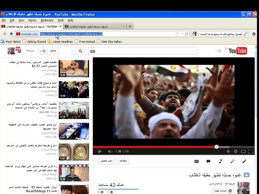Play the video with play button
259x194 pixels.
[100, 151]
